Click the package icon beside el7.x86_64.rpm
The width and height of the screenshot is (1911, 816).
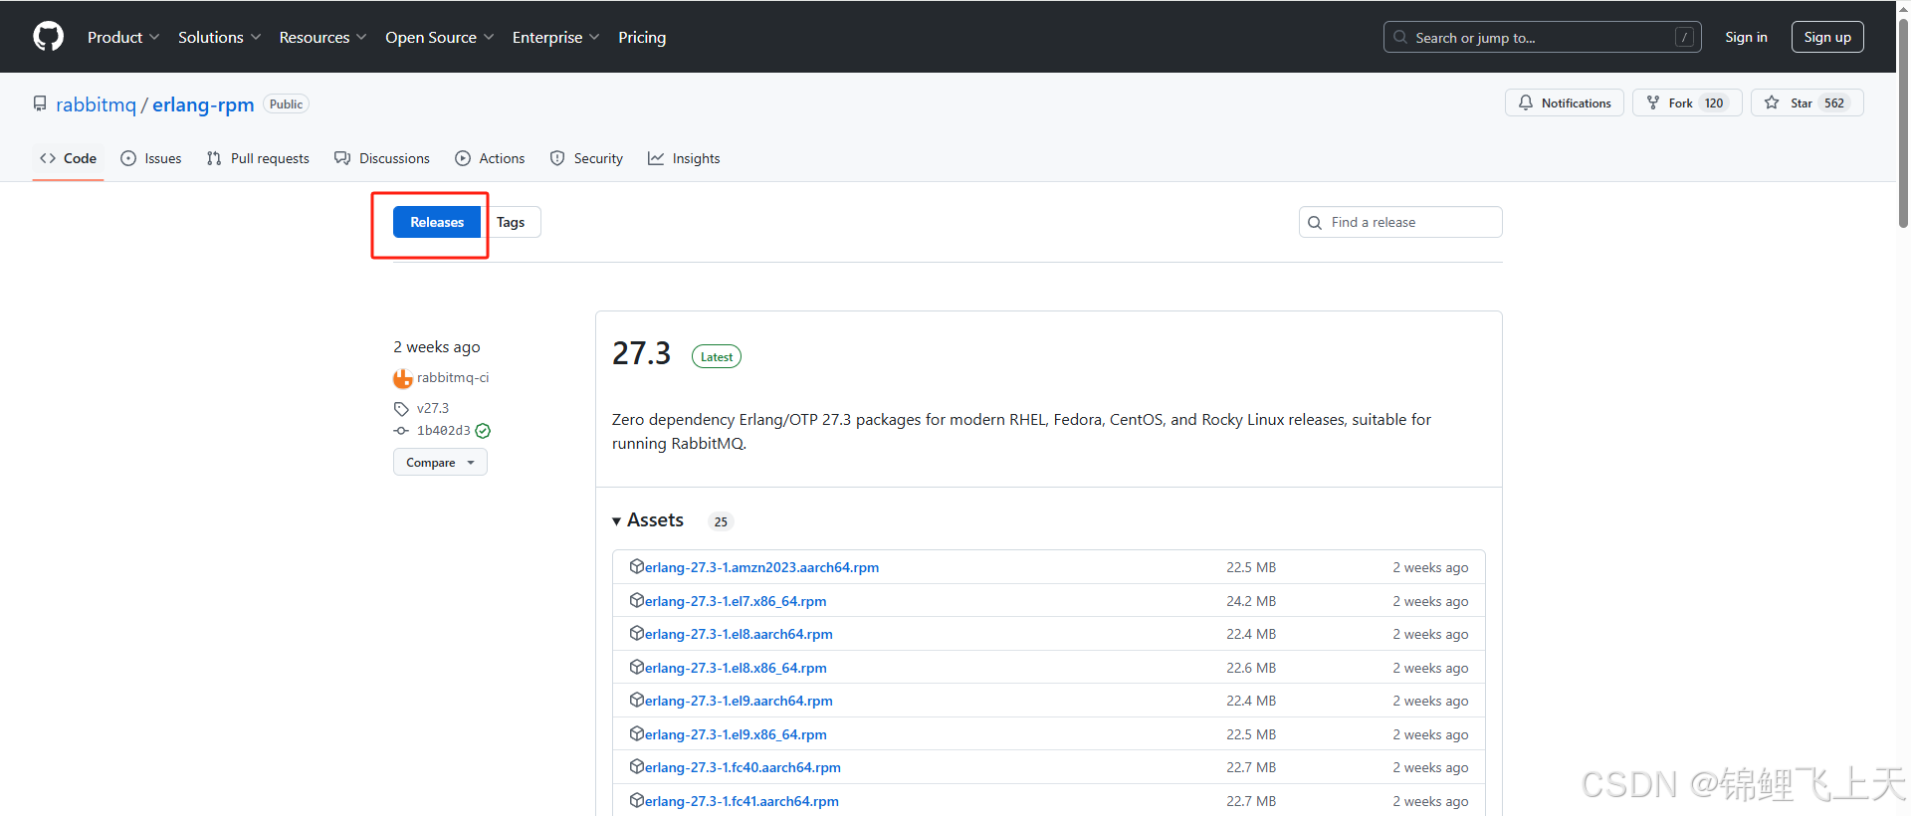[637, 600]
